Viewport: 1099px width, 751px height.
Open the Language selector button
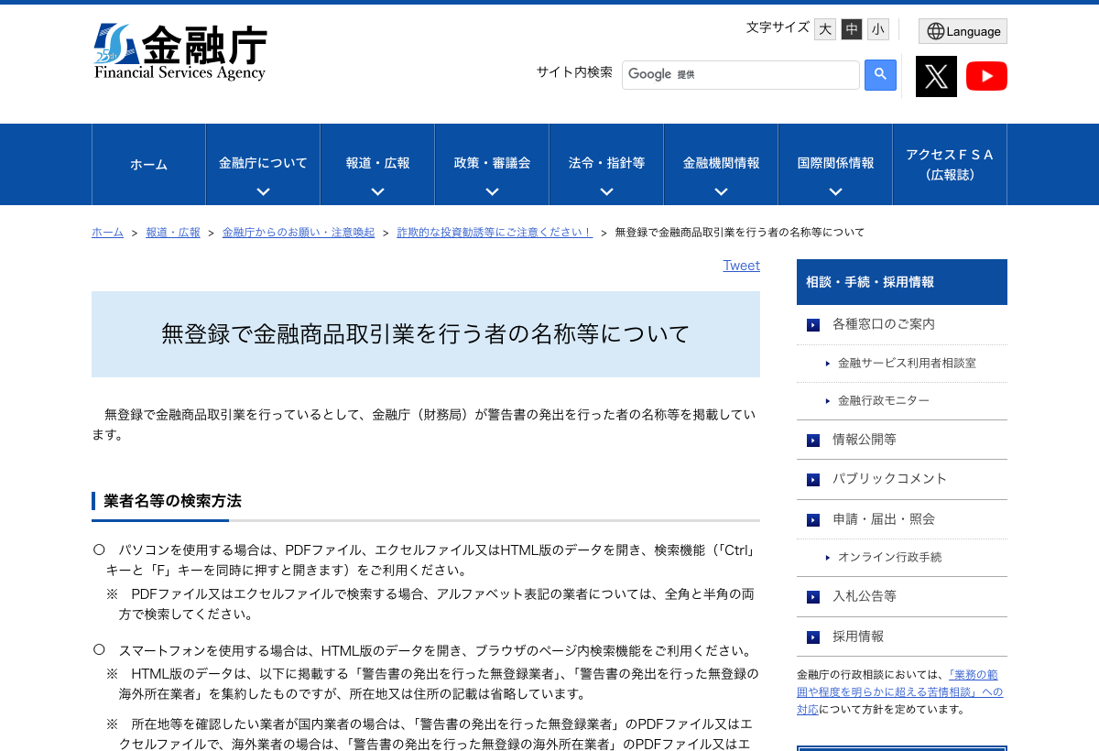[x=963, y=31]
